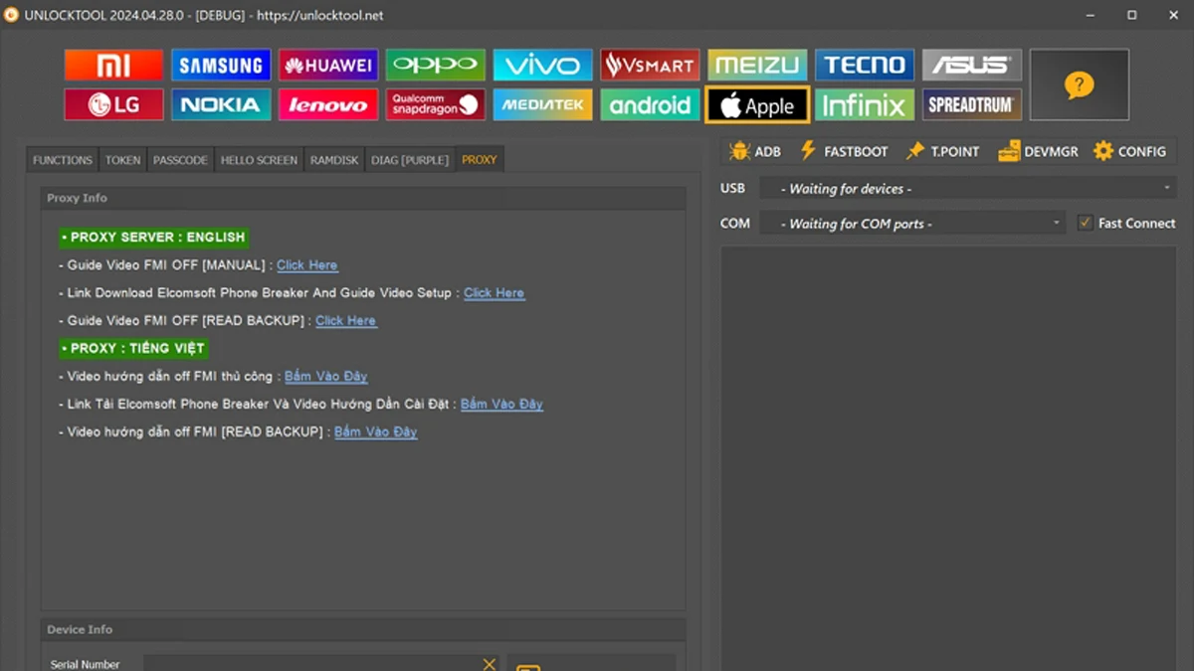Screen dimensions: 1194x671
Task: Open the DIAG [PURPLE] tab
Action: (410, 160)
